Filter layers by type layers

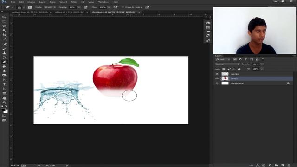coord(246,59)
